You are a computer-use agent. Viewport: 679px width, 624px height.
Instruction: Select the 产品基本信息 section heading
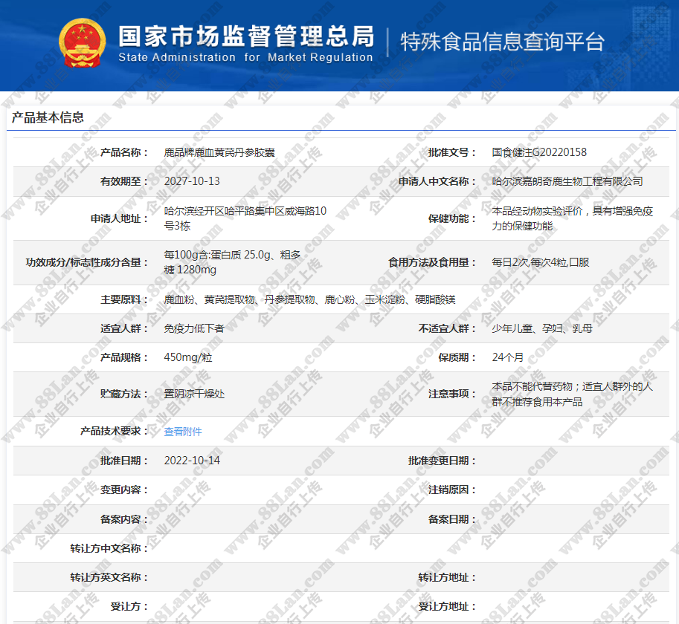coord(48,117)
